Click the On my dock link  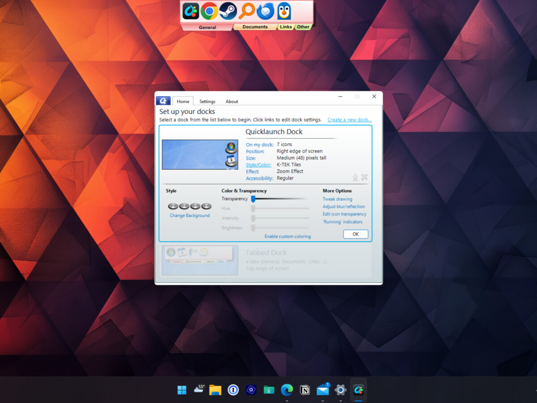pyautogui.click(x=260, y=145)
